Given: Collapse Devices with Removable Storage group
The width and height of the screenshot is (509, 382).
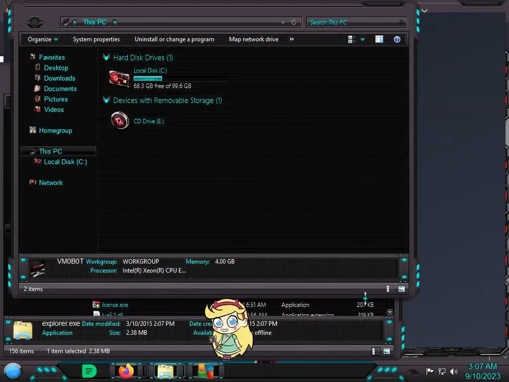Looking at the screenshot, I should pos(106,99).
